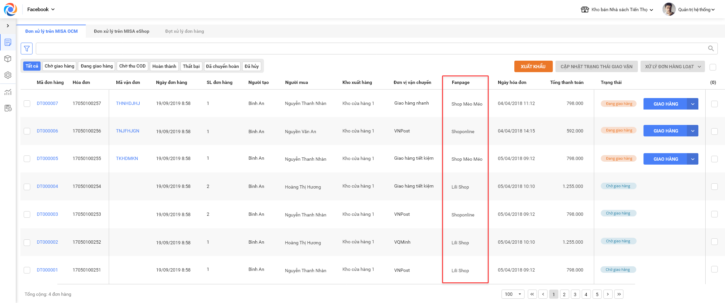Click CẬP NHẬT TRẠNG THÁI GIAO VẬN button

[596, 67]
